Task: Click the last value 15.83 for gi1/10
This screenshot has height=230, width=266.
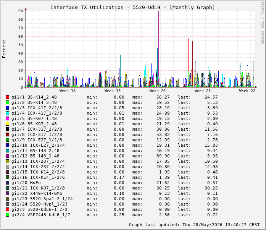Action: [x=211, y=145]
